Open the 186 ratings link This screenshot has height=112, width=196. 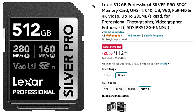point(134,36)
